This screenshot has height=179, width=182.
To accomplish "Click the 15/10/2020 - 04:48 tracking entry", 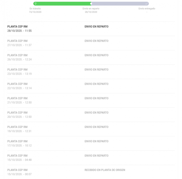I will pyautogui.click(x=91, y=158).
